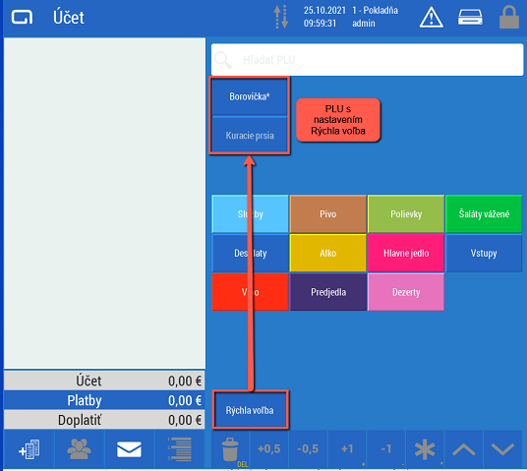Select the Platby row
Image resolution: width=527 pixels, height=471 pixels.
click(x=104, y=400)
